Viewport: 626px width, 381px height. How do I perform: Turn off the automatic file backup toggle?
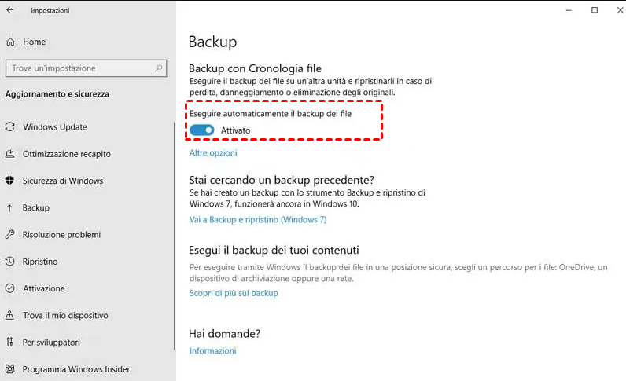coord(202,130)
